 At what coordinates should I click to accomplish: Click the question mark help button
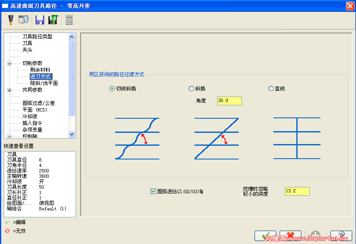point(341,235)
